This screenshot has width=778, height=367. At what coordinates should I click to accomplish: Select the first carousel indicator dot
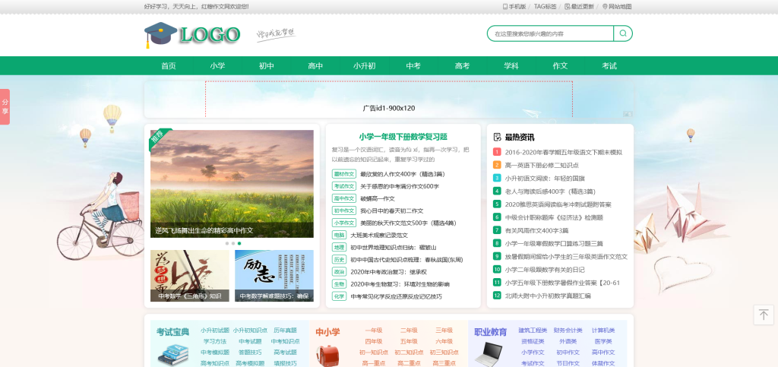point(226,243)
